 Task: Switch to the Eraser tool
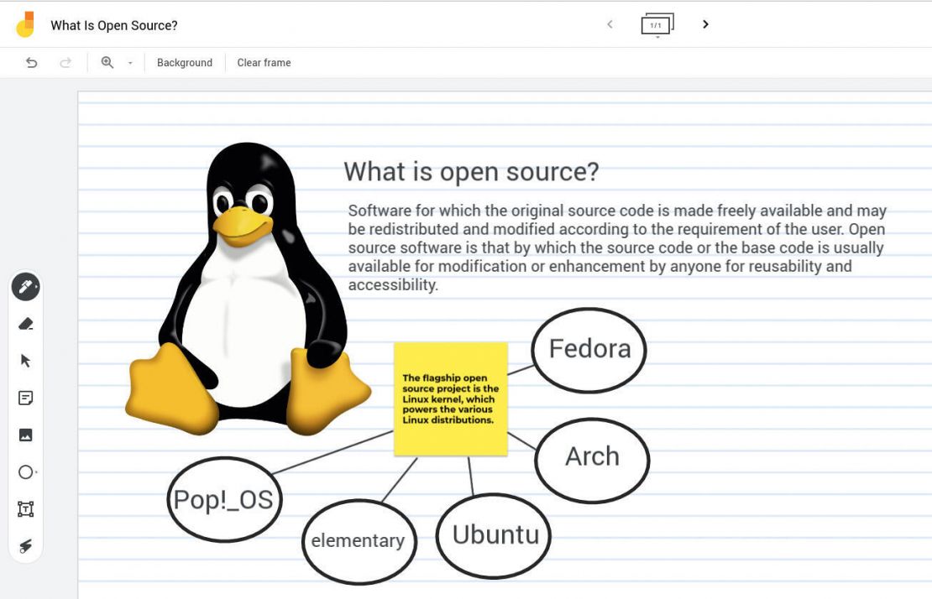(x=26, y=324)
